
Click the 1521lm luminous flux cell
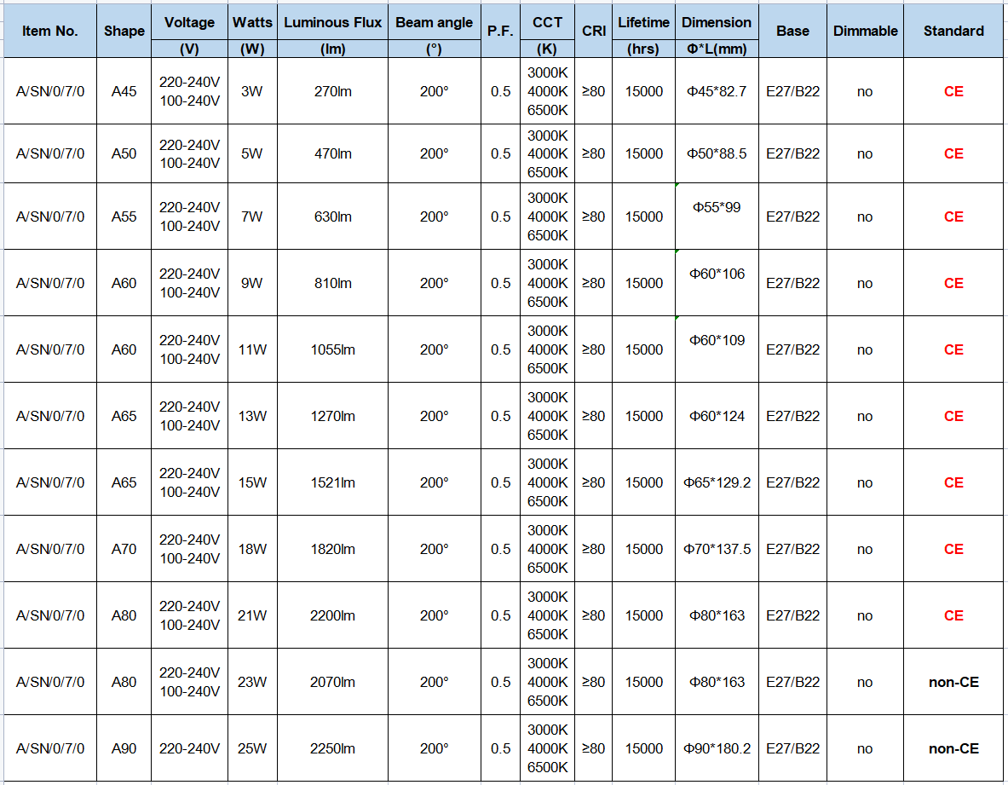tap(333, 482)
